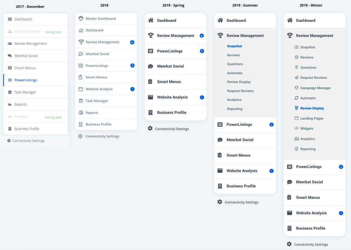Click the Reporting document icon in the 2019 Winter submenu
Viewport: 351px width, 250px height.
coord(297,149)
